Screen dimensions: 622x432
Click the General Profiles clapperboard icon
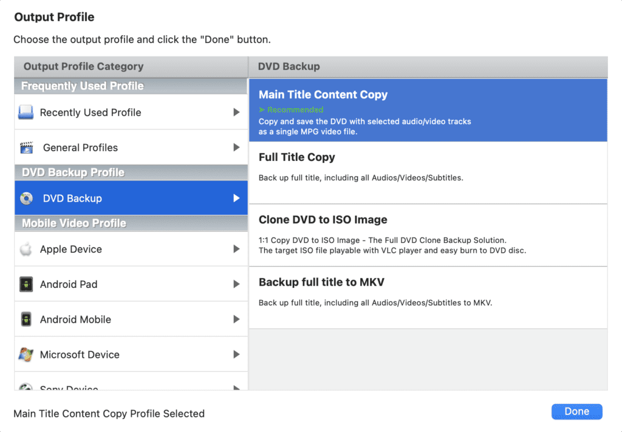coord(27,148)
